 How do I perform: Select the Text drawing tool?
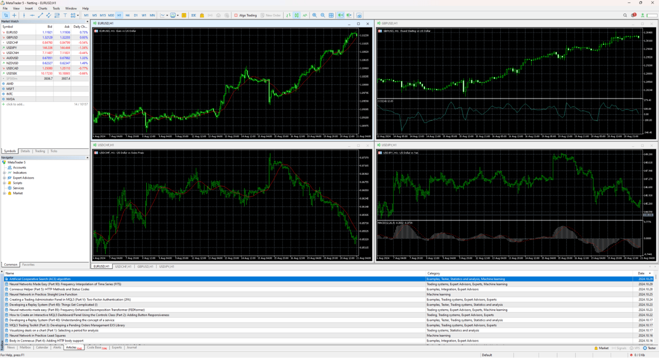(65, 15)
